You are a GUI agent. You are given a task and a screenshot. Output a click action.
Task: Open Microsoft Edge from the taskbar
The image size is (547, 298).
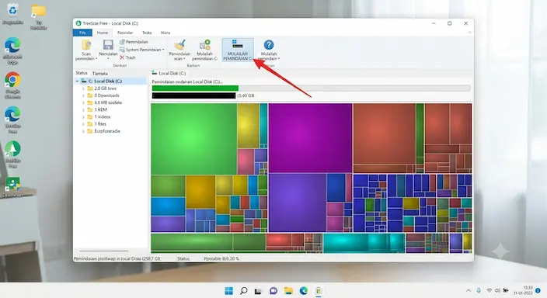pyautogui.click(x=304, y=291)
